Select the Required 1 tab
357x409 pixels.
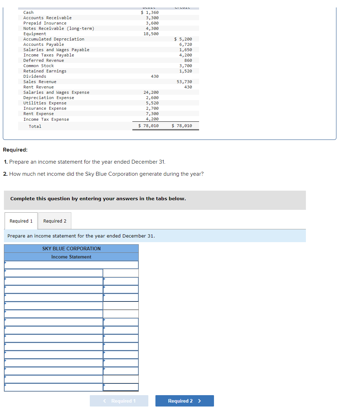click(21, 220)
